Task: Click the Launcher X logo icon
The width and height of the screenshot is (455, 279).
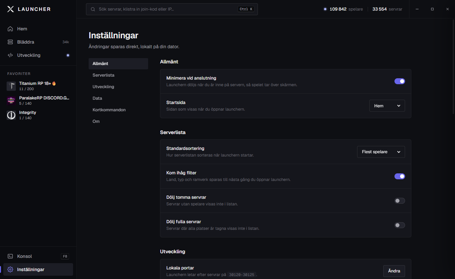Action: [x=11, y=9]
